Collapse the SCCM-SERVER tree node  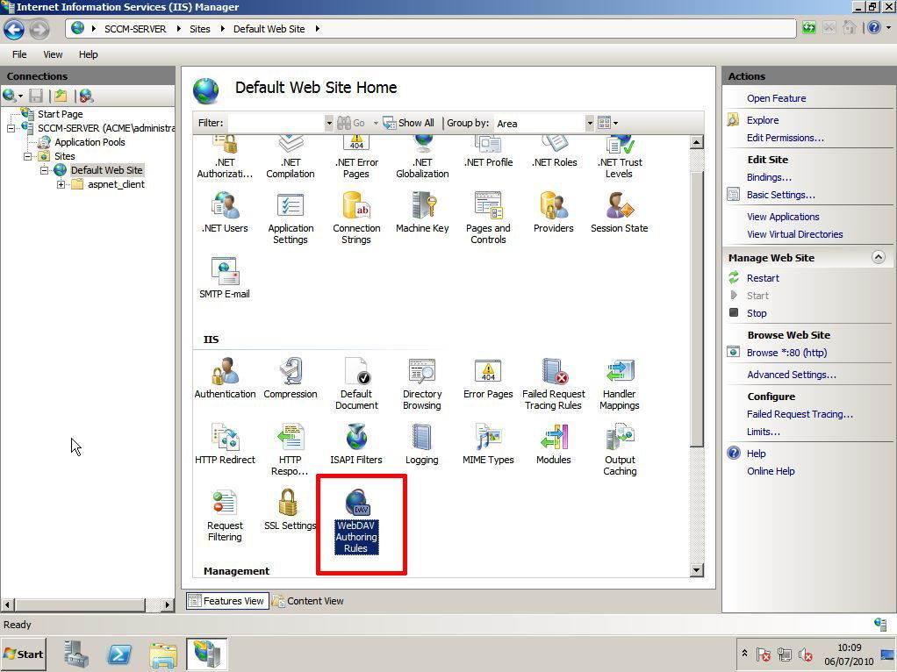tap(11, 128)
